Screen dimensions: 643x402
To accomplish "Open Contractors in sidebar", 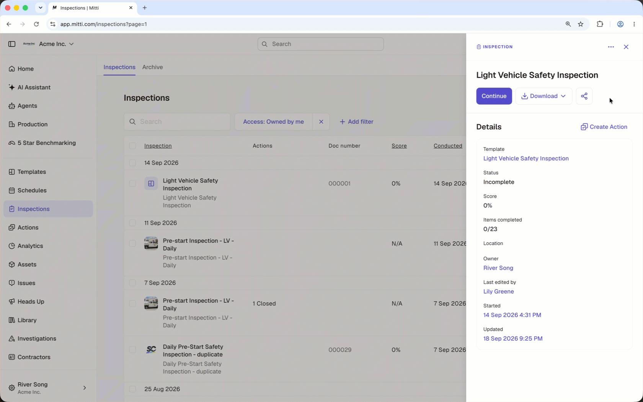I will (x=48, y=357).
